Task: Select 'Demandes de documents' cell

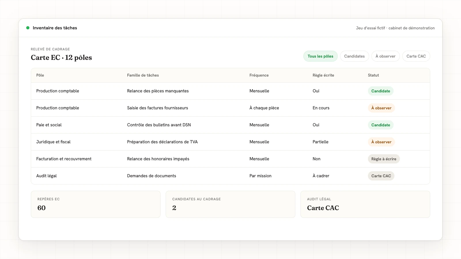Action: (152, 176)
